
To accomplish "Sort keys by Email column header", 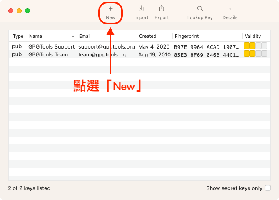I will coord(85,36).
